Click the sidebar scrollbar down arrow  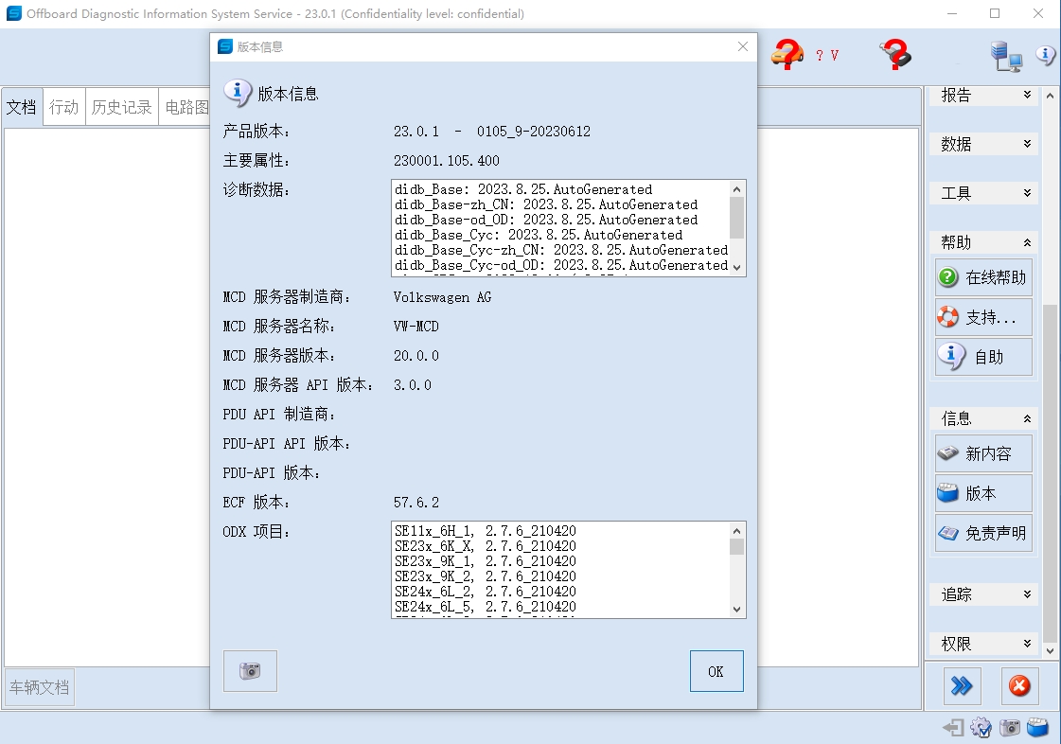point(1050,651)
